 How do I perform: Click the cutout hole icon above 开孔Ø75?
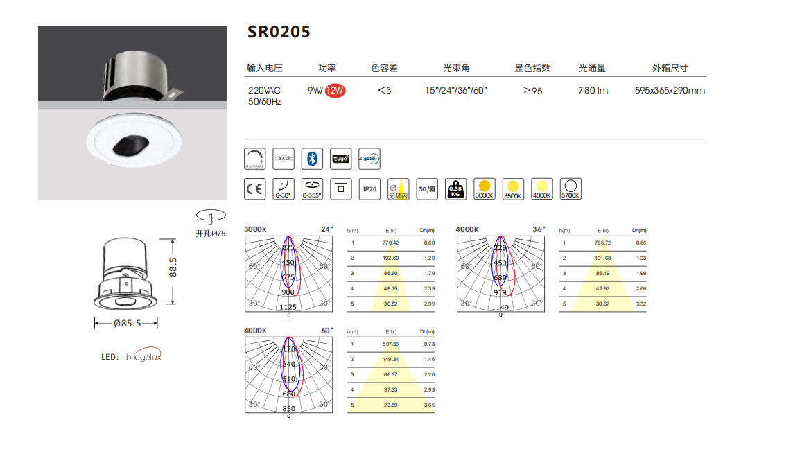click(211, 216)
